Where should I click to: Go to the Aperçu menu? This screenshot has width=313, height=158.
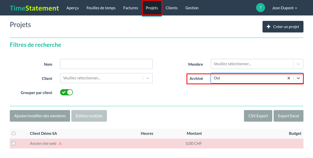[x=73, y=8]
